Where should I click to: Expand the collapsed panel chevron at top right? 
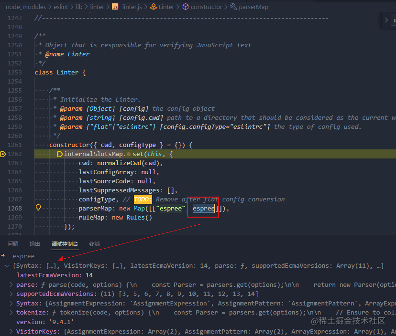coord(386,20)
